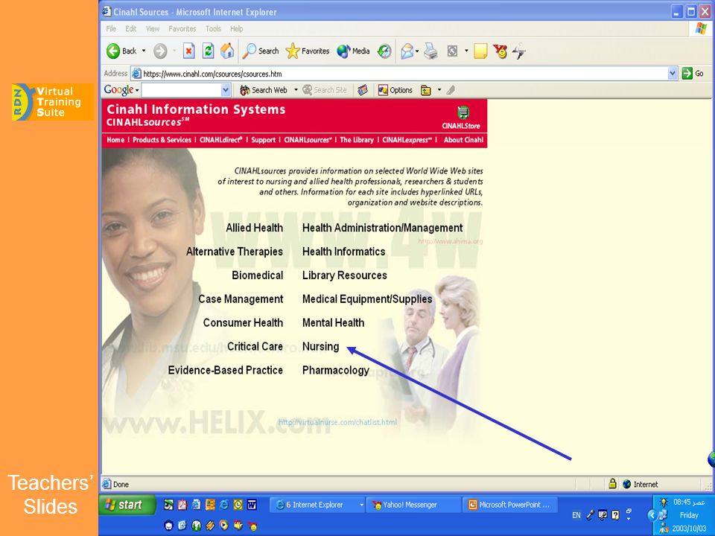
Task: Open the Mental Health link
Action: coord(334,322)
